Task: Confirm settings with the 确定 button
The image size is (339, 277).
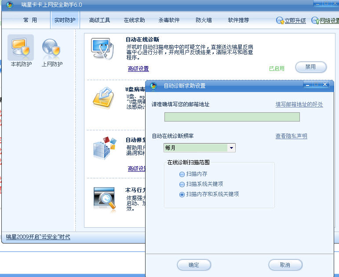Action: click(x=194, y=265)
